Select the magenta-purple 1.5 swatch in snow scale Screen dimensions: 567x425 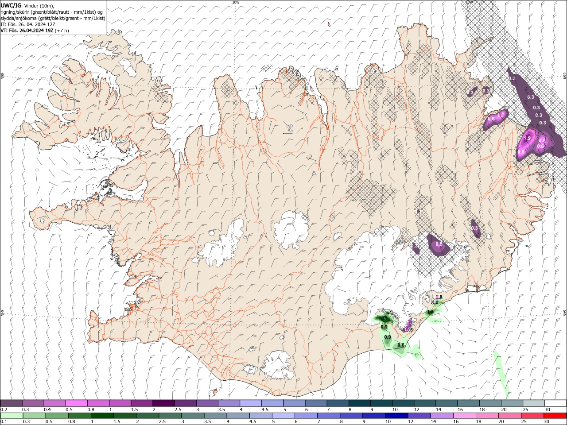(141, 403)
